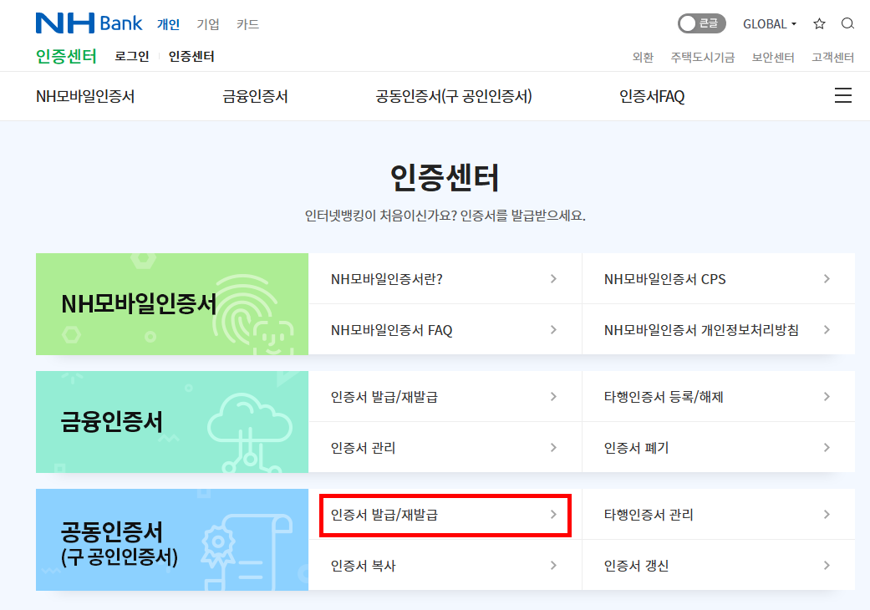Open the 인증서FAQ menu item

click(652, 96)
